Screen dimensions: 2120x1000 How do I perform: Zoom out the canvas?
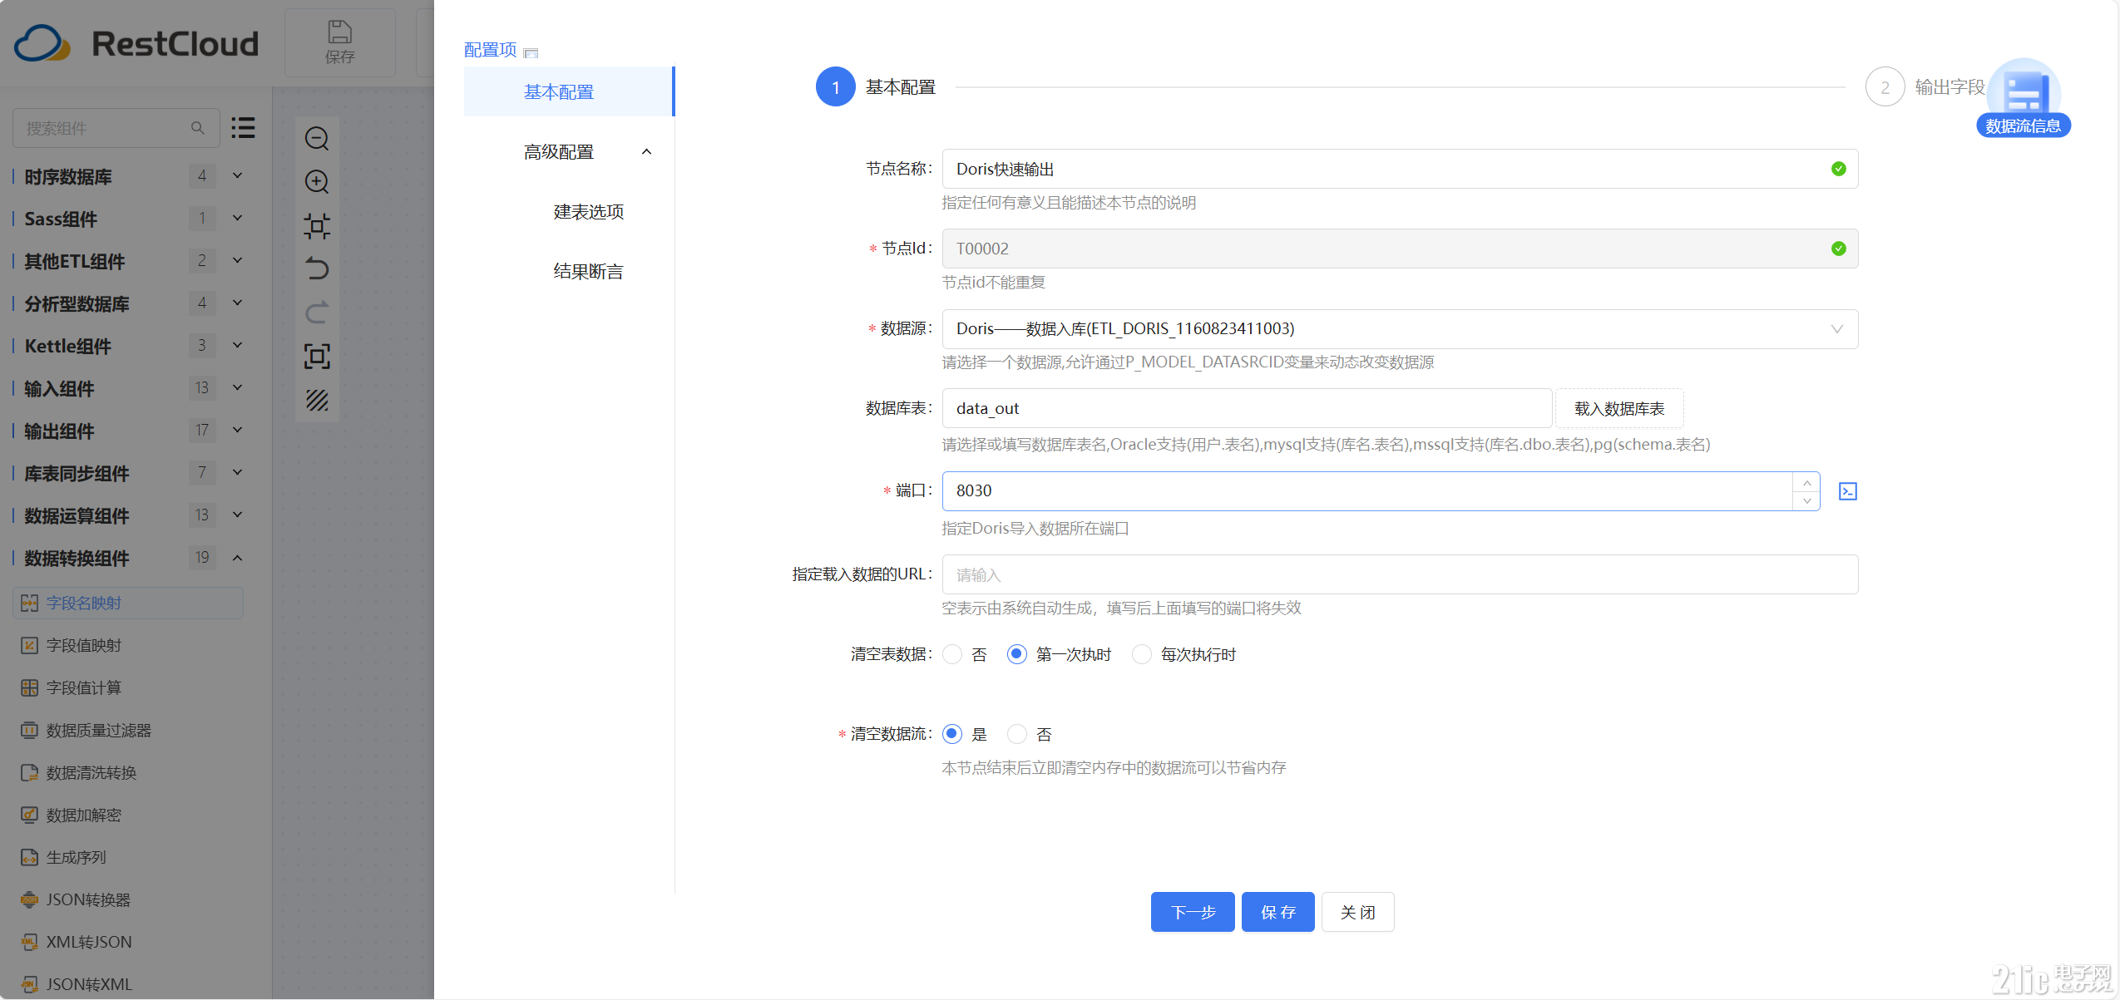pos(317,138)
